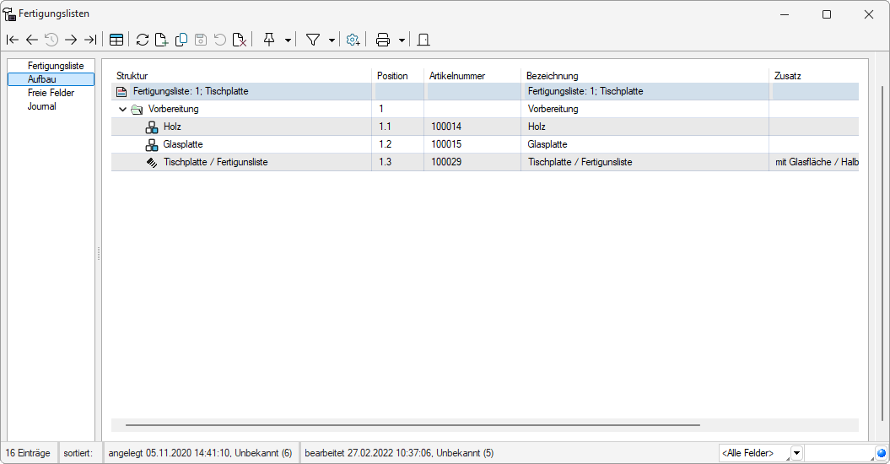Refresh the Fertigungslisten data
Image resolution: width=890 pixels, height=464 pixels.
143,40
